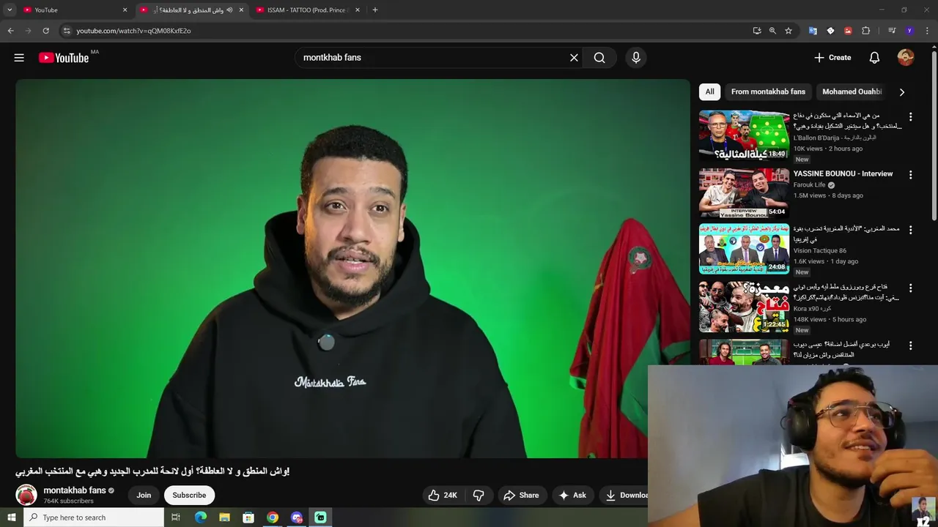Open the tab search dropdown arrow
The image size is (938, 527).
pyautogui.click(x=10, y=10)
